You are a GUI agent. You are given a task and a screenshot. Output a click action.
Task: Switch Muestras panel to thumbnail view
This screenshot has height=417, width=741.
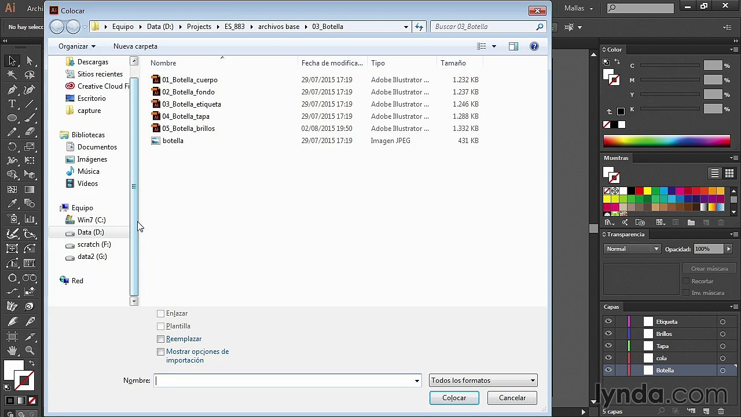[729, 173]
